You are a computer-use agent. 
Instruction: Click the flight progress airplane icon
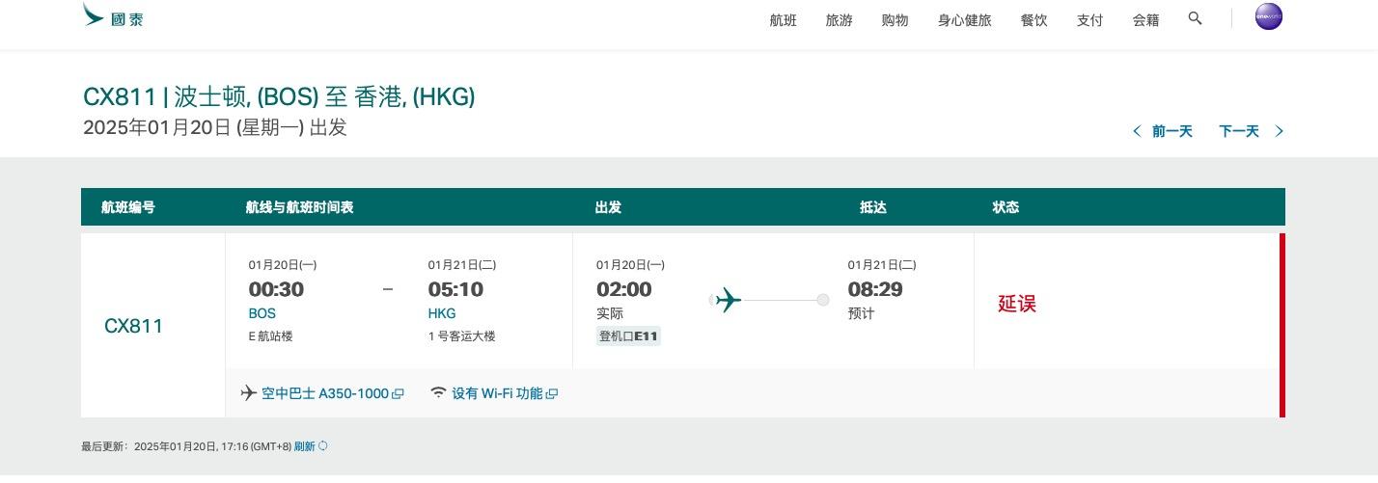[x=728, y=301]
